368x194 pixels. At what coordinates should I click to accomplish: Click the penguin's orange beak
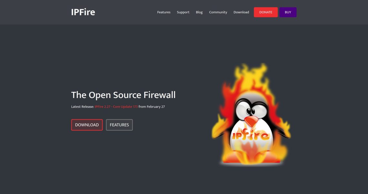coord(251,121)
